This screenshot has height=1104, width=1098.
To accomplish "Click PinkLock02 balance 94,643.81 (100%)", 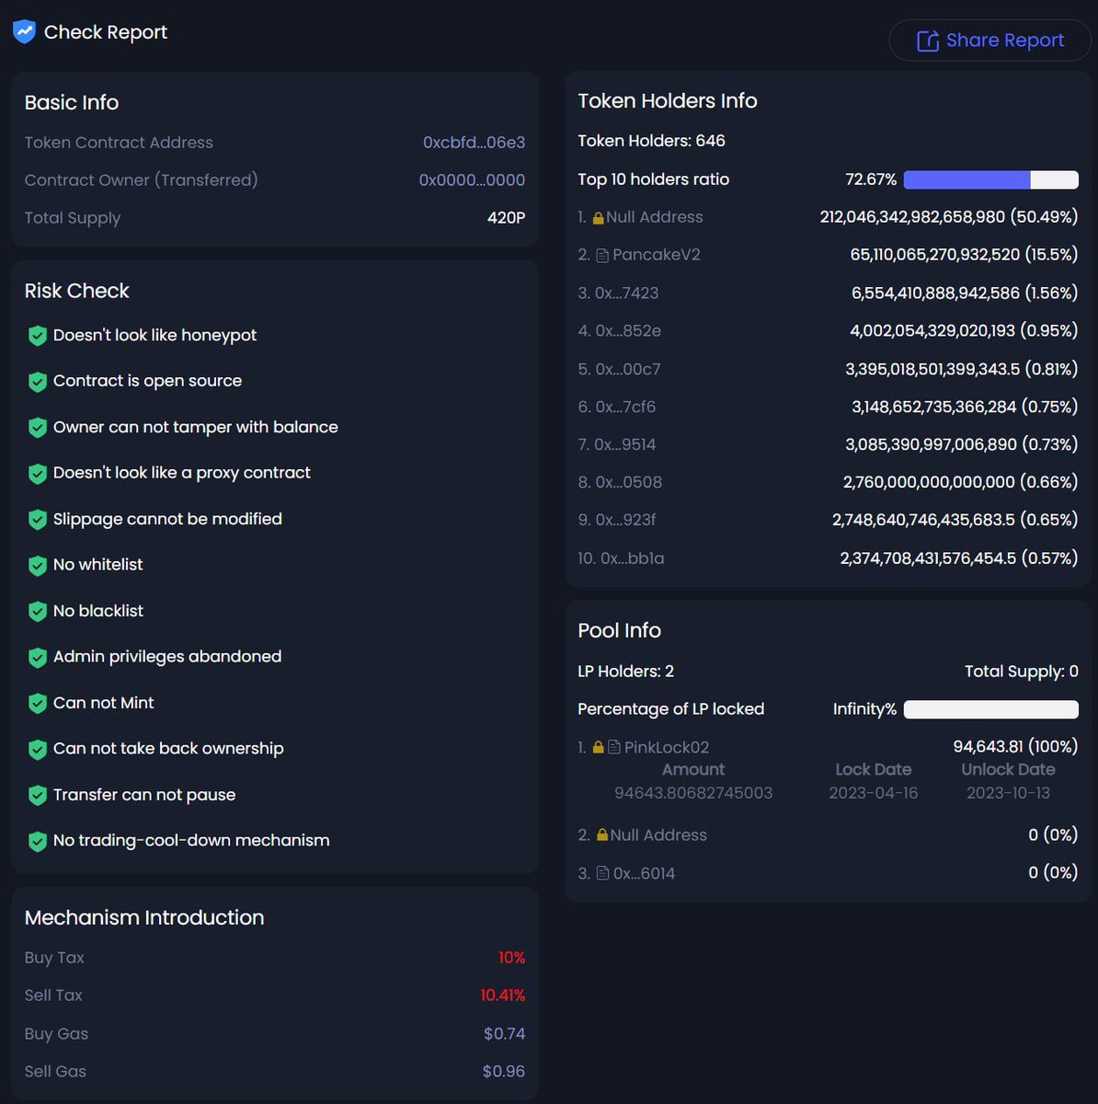I will 1015,746.
